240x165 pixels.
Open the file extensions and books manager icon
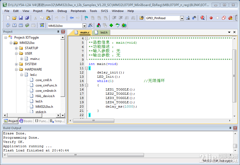(x=99, y=25)
